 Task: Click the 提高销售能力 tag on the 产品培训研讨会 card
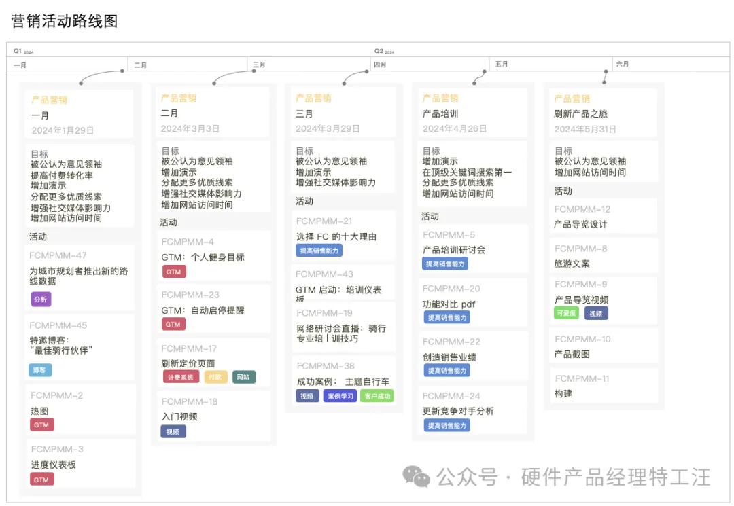(x=446, y=264)
